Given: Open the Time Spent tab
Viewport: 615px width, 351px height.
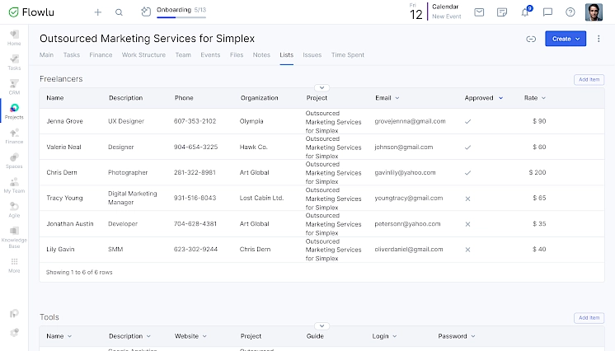Looking at the screenshot, I should [347, 55].
